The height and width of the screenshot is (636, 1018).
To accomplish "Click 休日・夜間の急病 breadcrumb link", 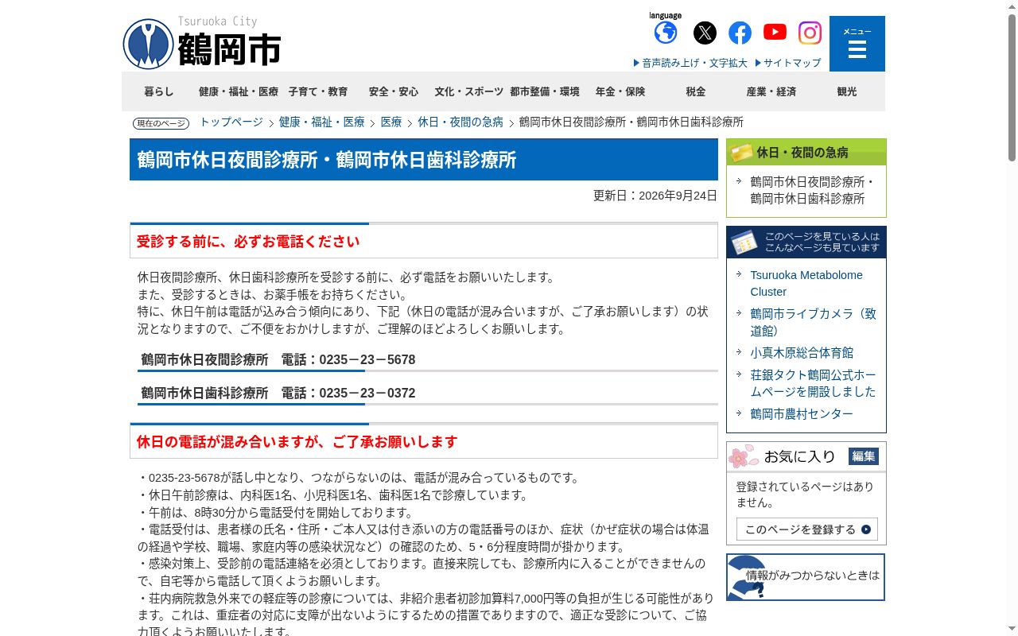I will pos(460,122).
